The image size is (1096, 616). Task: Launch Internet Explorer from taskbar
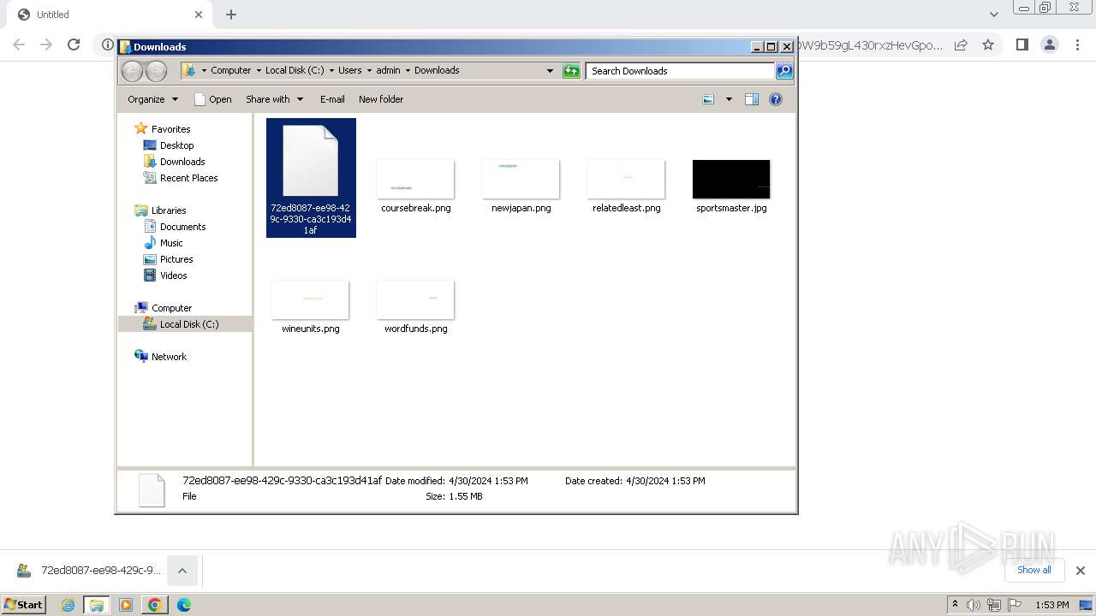68,605
